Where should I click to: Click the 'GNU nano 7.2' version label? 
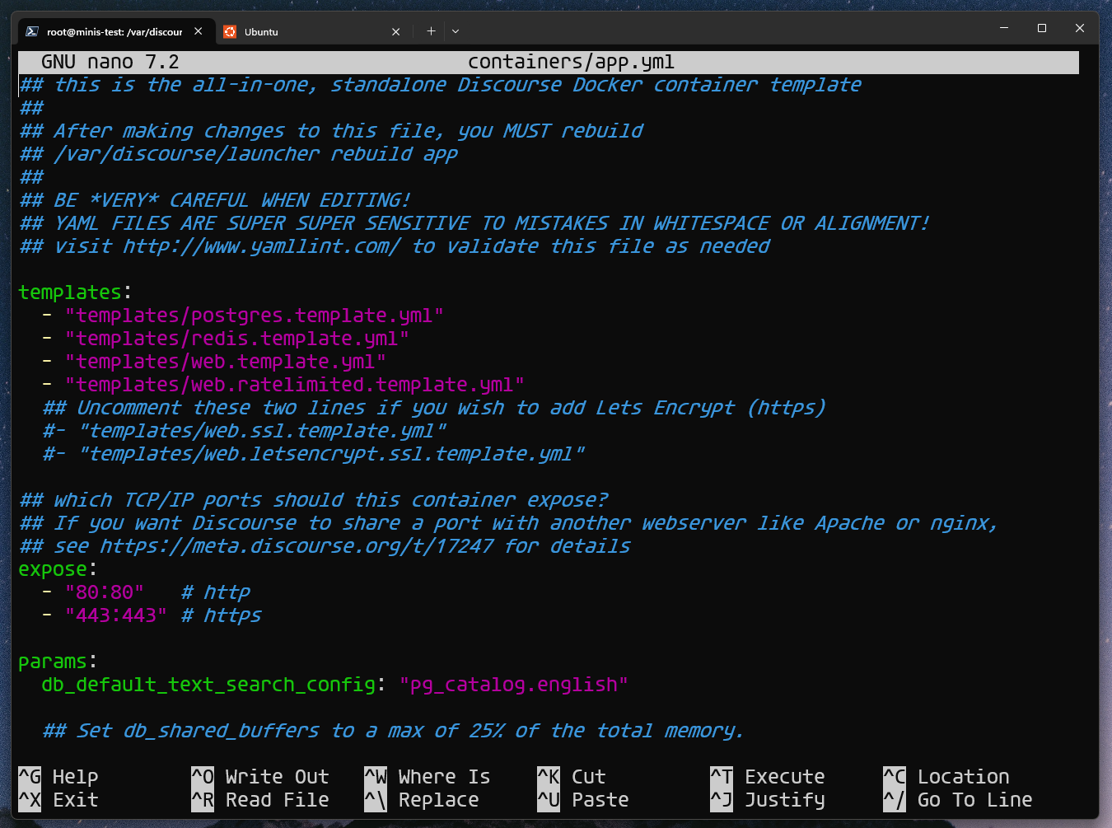[110, 62]
